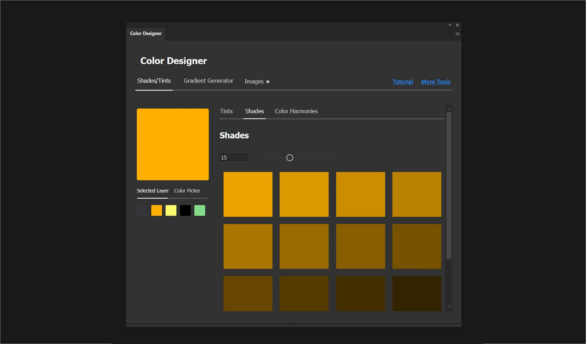The height and width of the screenshot is (344, 586).
Task: Pick the pale yellow layer swatch
Action: 171,210
